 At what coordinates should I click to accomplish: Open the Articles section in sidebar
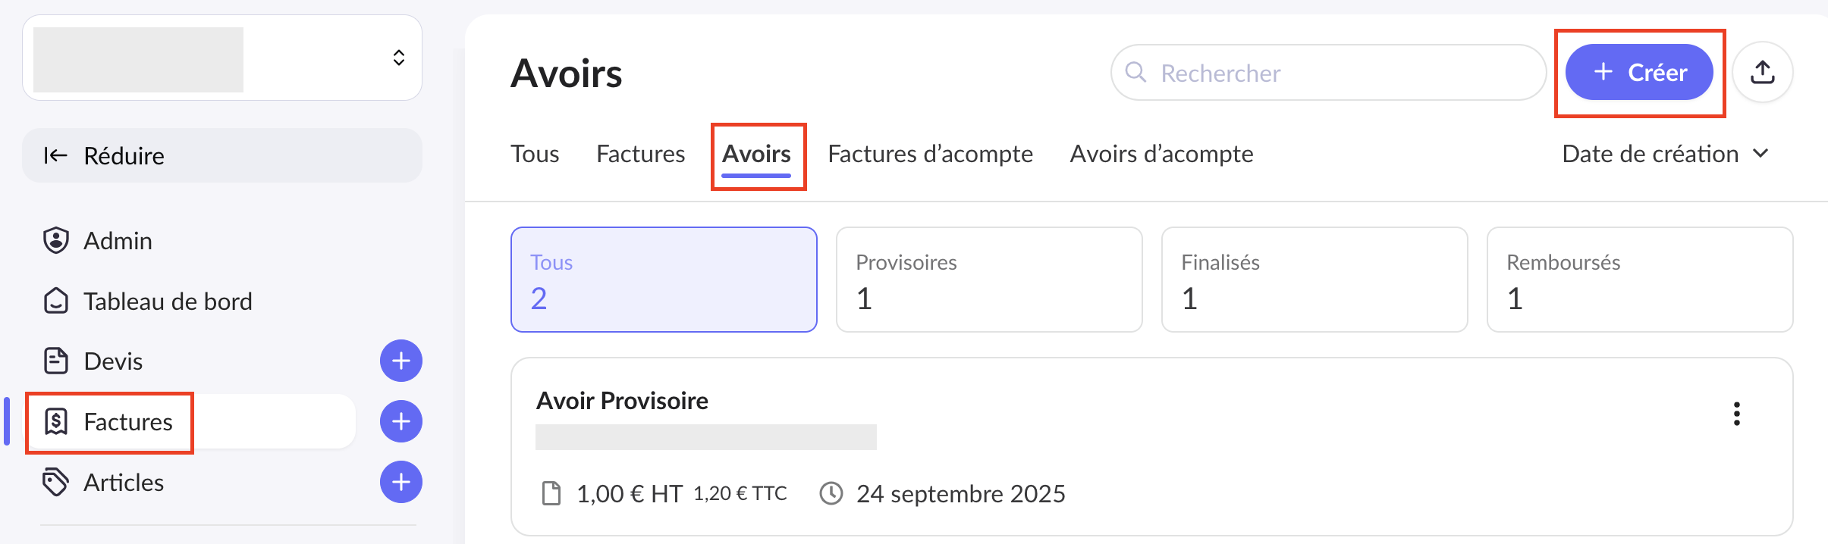(x=123, y=483)
